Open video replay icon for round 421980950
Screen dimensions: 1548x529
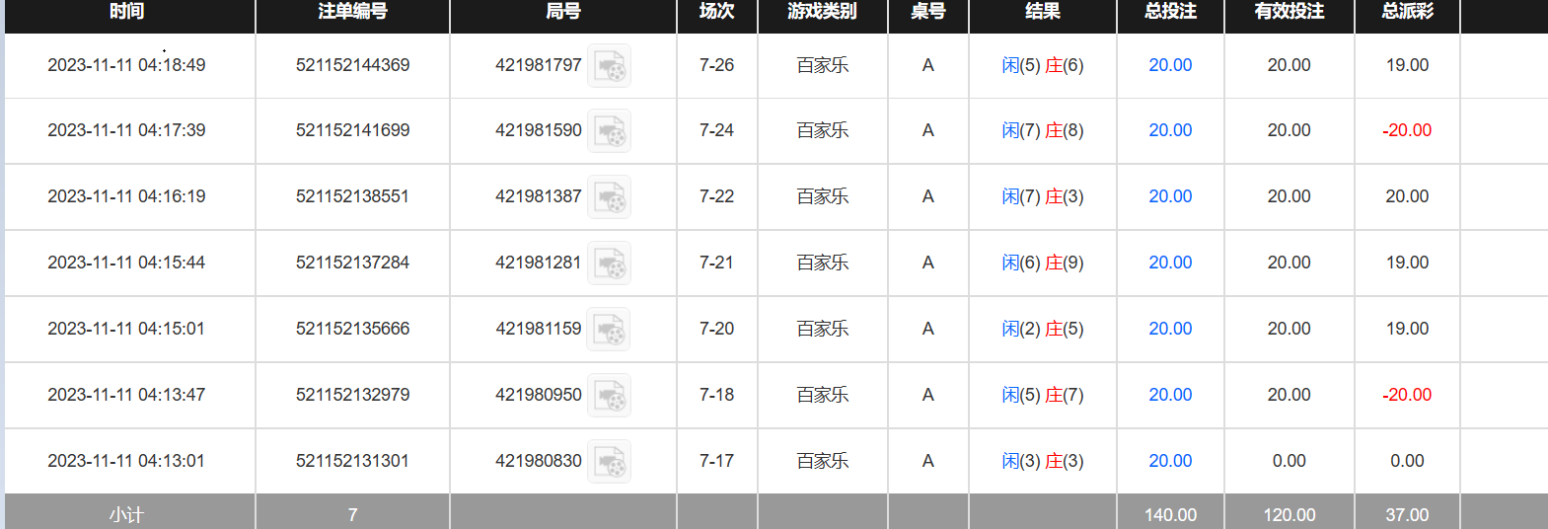609,395
